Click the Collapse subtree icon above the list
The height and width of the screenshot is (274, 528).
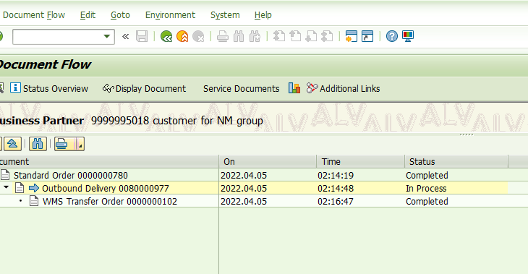pyautogui.click(x=13, y=144)
